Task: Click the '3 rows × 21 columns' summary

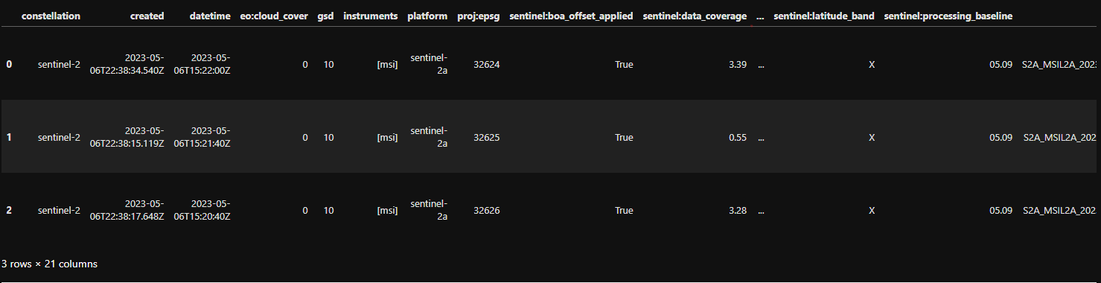Action: click(49, 264)
